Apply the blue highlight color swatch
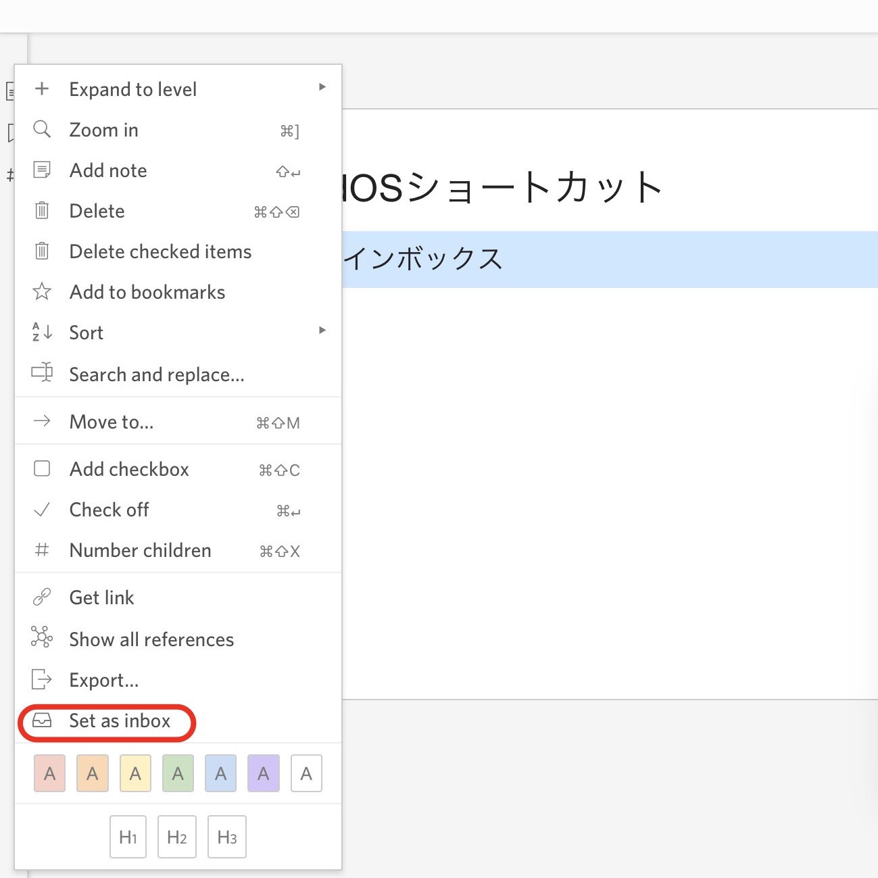 [x=220, y=773]
